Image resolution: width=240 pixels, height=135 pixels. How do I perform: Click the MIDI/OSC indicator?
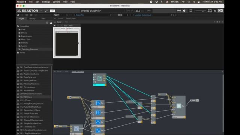click(191, 11)
